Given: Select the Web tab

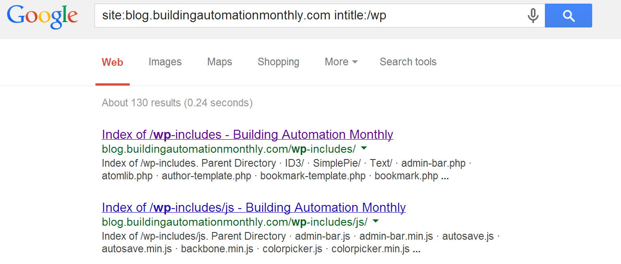Looking at the screenshot, I should (113, 62).
